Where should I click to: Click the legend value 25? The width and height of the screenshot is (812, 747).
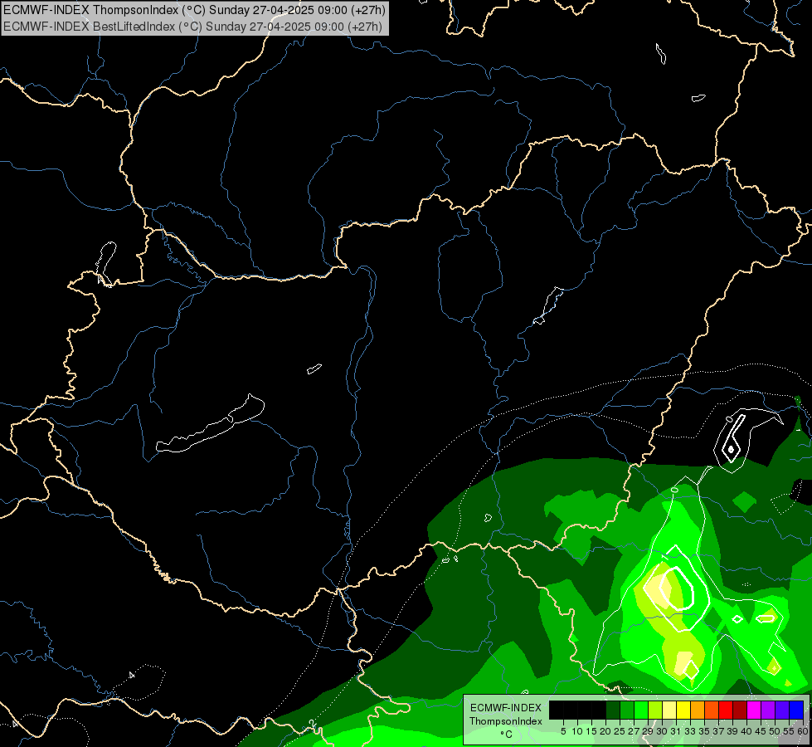point(620,731)
